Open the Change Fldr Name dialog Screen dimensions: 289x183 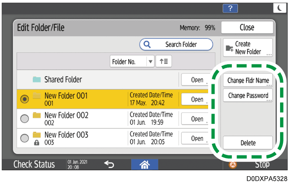[x=247, y=80]
